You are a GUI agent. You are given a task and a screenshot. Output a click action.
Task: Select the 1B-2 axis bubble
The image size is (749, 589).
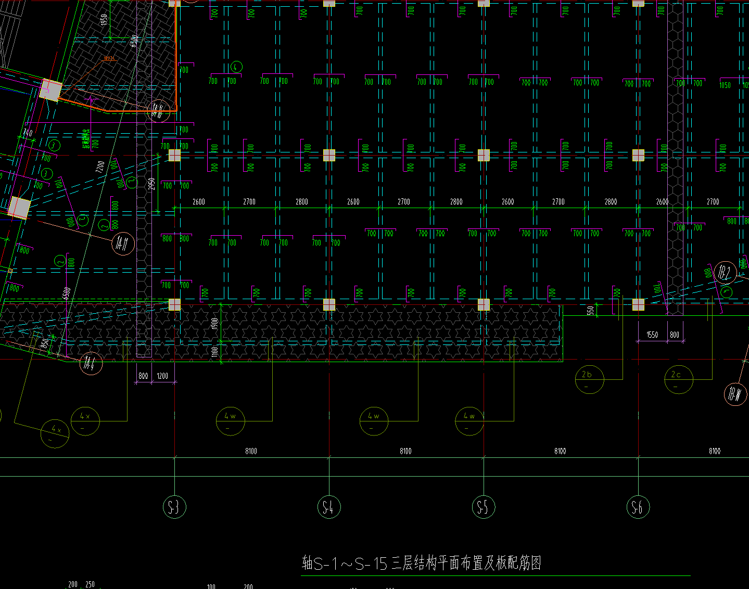point(725,272)
